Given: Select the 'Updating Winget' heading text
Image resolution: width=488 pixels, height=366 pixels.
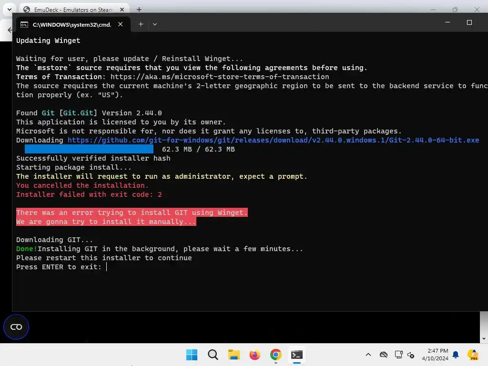Looking at the screenshot, I should 48,41.
